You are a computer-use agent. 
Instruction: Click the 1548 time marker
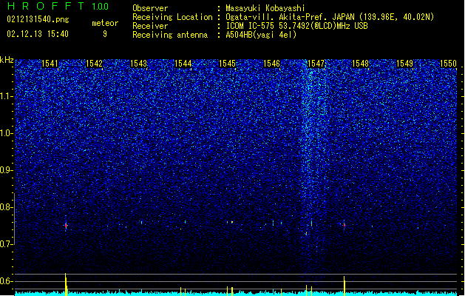(360, 64)
